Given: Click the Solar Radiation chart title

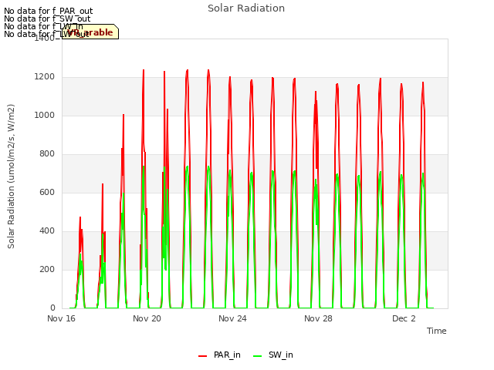Looking at the screenshot, I should [x=246, y=8].
